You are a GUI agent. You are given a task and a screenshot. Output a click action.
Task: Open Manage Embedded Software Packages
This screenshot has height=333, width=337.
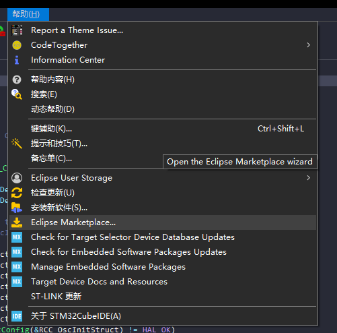coord(163,267)
